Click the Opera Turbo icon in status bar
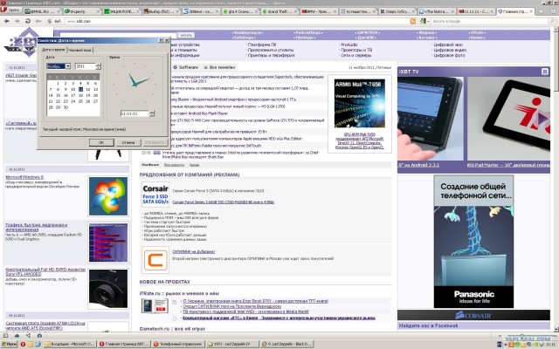This screenshot has width=559, height=349. [39, 335]
